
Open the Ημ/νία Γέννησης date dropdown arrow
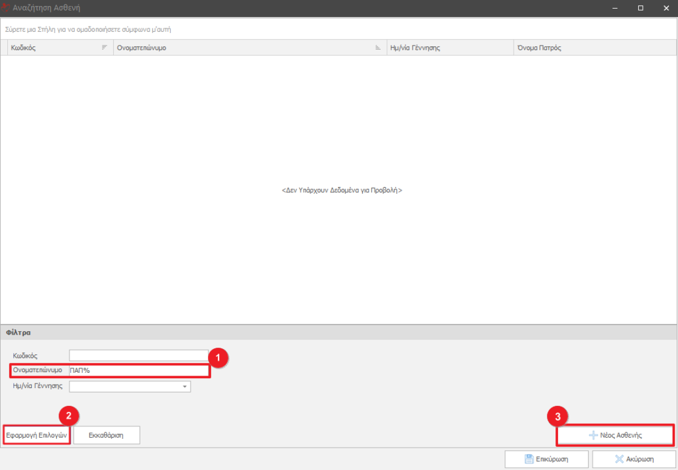point(184,387)
